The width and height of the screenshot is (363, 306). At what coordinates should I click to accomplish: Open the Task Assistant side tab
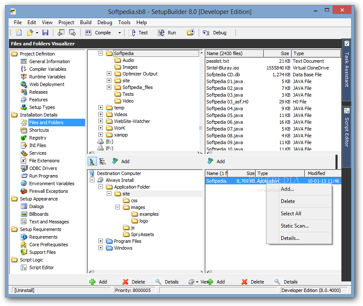346,70
